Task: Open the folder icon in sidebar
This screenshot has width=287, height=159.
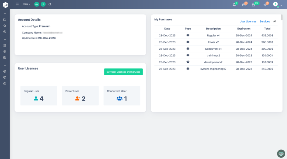Action: [5, 20]
